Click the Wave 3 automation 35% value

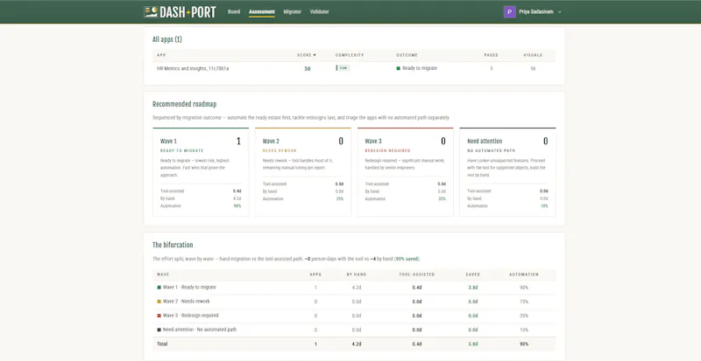coord(442,199)
